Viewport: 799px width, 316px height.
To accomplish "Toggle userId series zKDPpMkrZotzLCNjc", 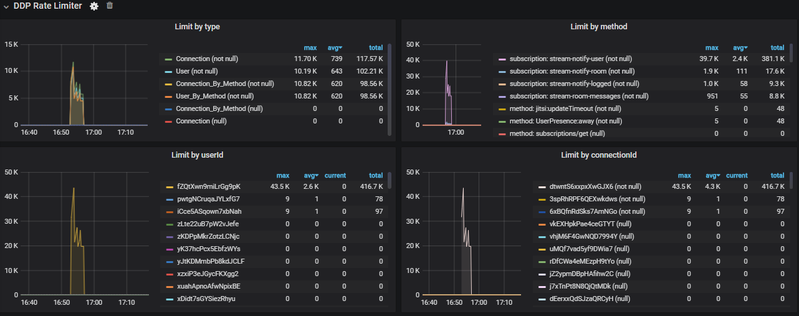I will pos(208,236).
